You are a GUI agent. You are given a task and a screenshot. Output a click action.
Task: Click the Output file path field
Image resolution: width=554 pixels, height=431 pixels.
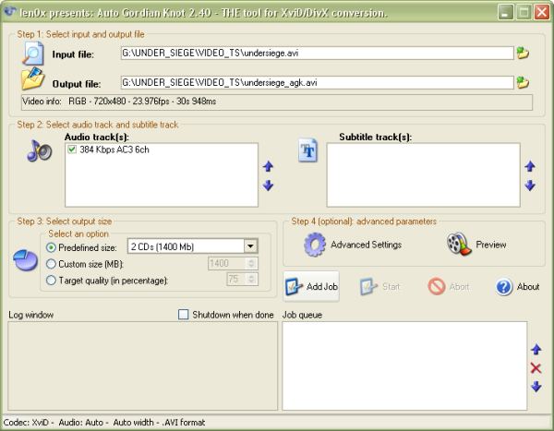click(317, 83)
